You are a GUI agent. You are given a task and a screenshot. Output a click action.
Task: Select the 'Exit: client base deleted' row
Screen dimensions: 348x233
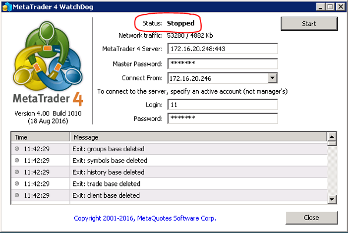point(170,195)
